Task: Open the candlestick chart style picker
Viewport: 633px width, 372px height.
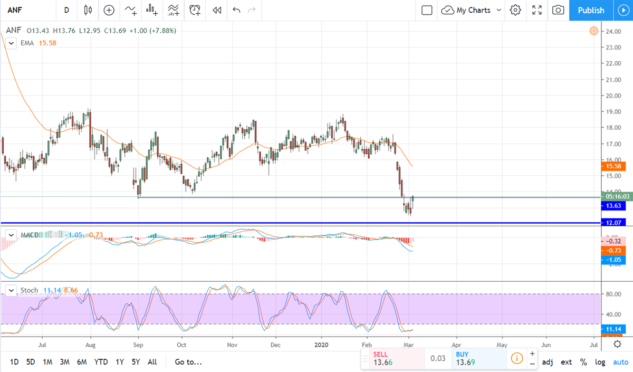Action: pyautogui.click(x=88, y=10)
